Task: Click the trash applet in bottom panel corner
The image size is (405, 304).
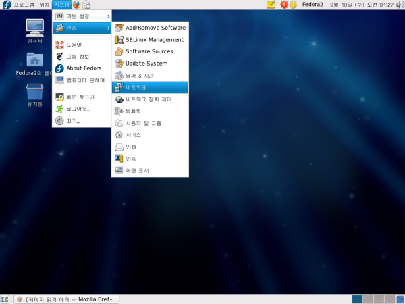Action: coord(400,299)
